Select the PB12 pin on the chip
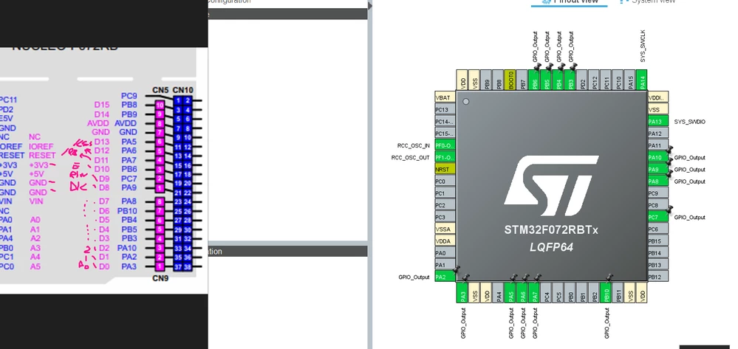 click(x=658, y=277)
